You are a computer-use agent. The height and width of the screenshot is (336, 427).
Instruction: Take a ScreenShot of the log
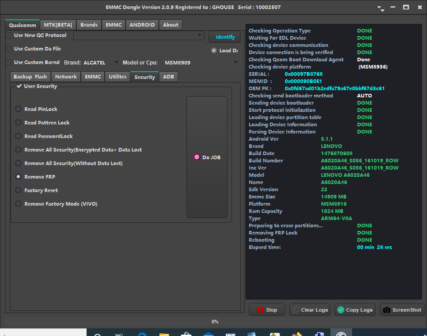coord(402,309)
